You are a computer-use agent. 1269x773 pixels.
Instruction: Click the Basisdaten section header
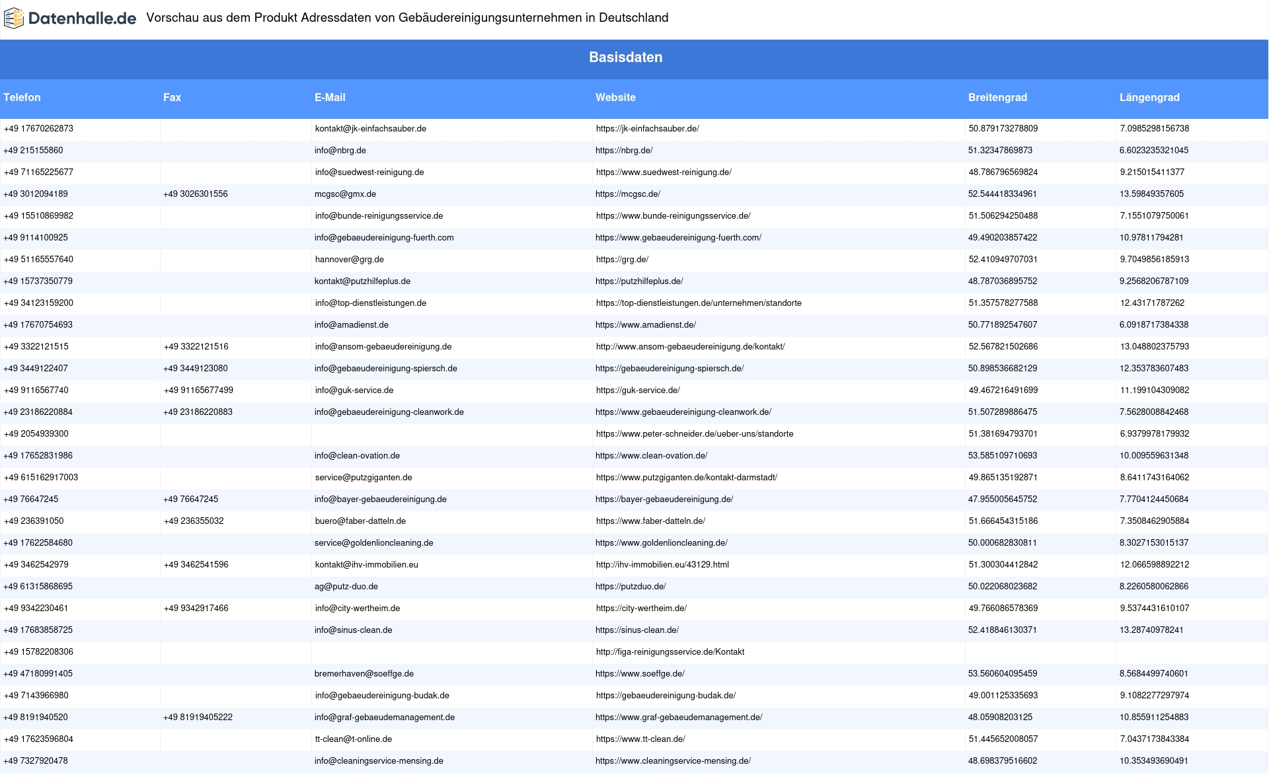tap(625, 57)
